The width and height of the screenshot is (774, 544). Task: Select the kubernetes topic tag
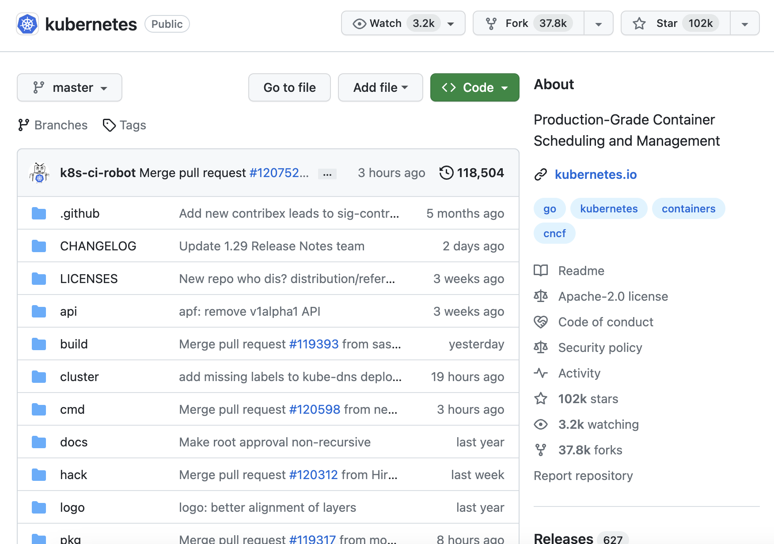(609, 208)
